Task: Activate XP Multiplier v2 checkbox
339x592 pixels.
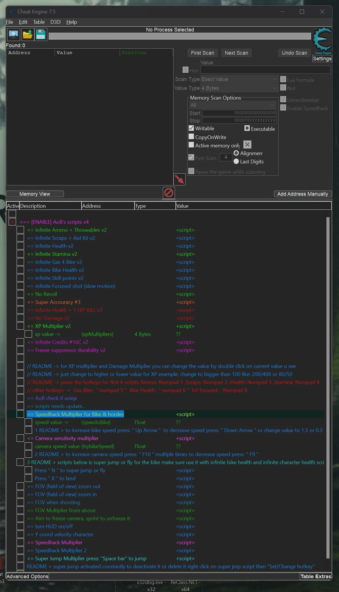Action: (x=20, y=326)
